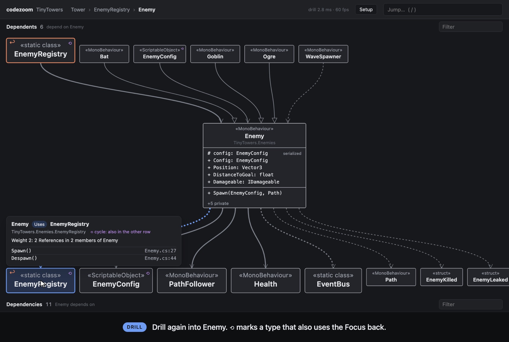Viewport: 509px width, 342px height.
Task: Click the Filter field for Dependencies
Action: click(471, 304)
